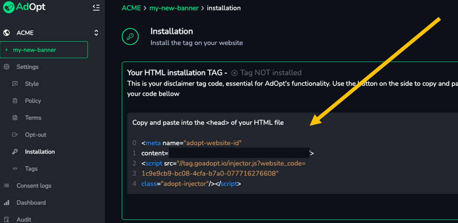The width and height of the screenshot is (458, 223).
Task: Click the Tags code icon
Action: click(15, 169)
